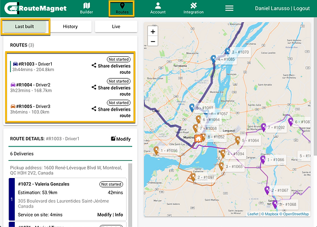Select blue map pin for stop #1085
Image resolution: width=317 pixels, height=227 pixels.
pos(213,59)
